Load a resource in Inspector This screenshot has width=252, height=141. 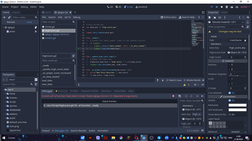[x=214, y=17]
